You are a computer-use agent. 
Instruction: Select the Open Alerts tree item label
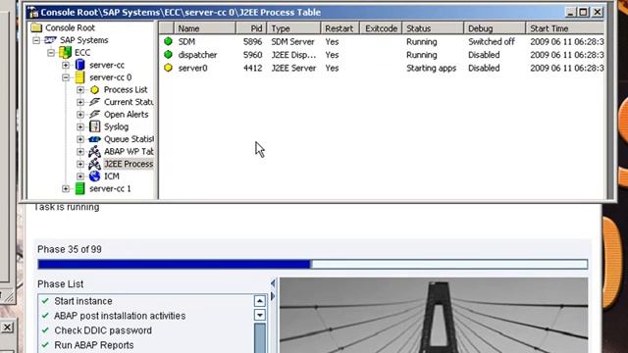(x=127, y=115)
